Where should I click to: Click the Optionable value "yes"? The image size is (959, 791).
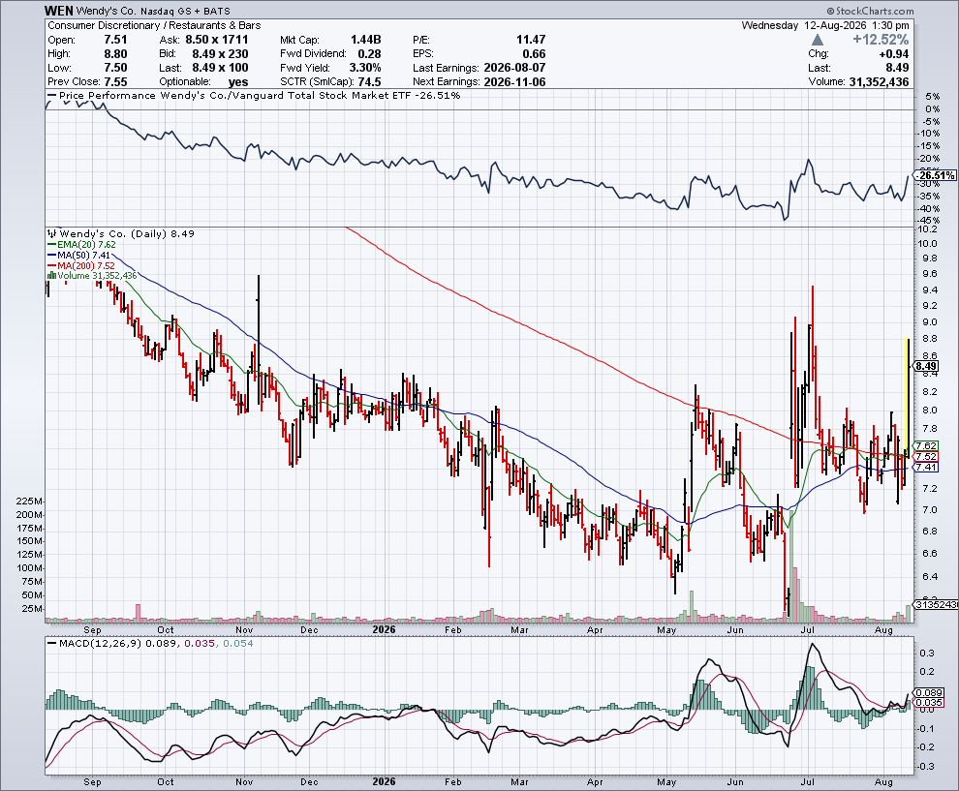coord(238,82)
